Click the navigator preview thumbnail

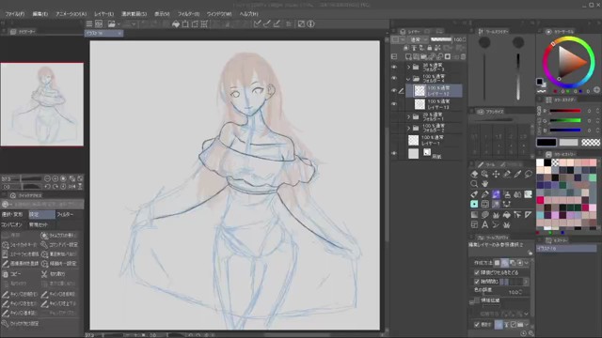pos(41,104)
